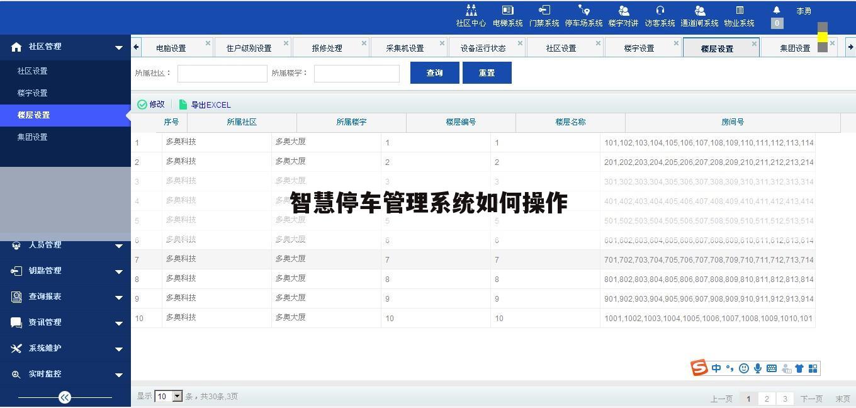Viewport: 856px width, 408px height.
Task: Go to 下一页 next page
Action: point(811,399)
